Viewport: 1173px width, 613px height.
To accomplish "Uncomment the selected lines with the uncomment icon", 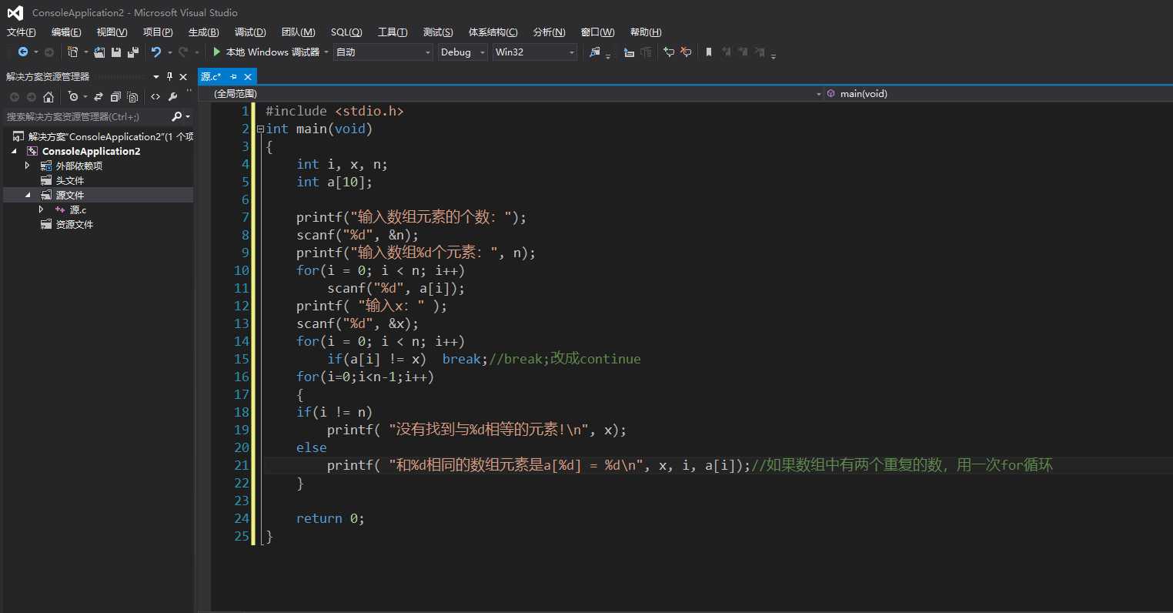I will click(x=685, y=52).
